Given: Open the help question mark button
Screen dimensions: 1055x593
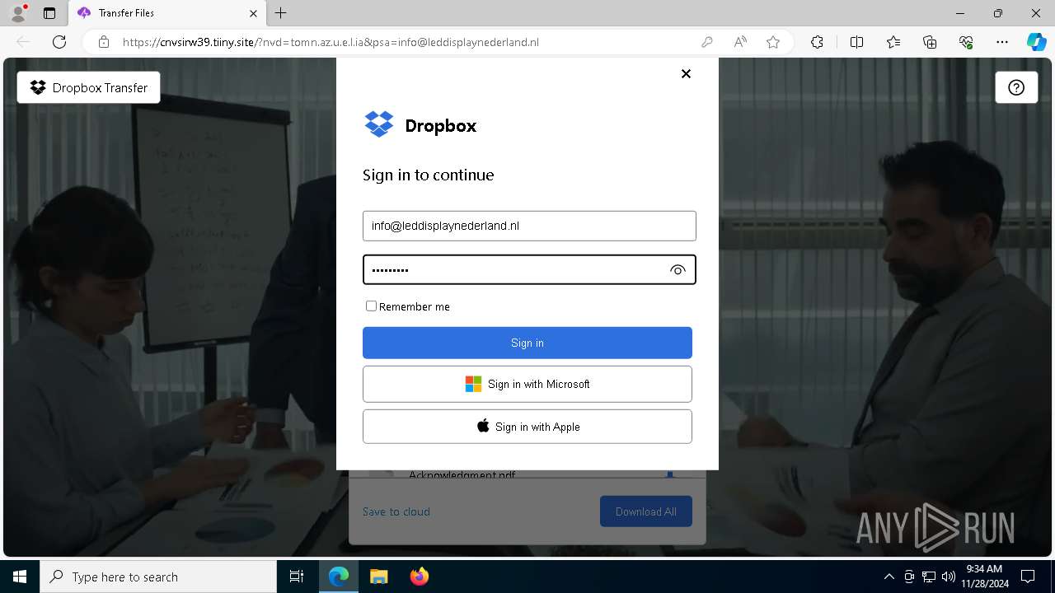Looking at the screenshot, I should point(1016,87).
